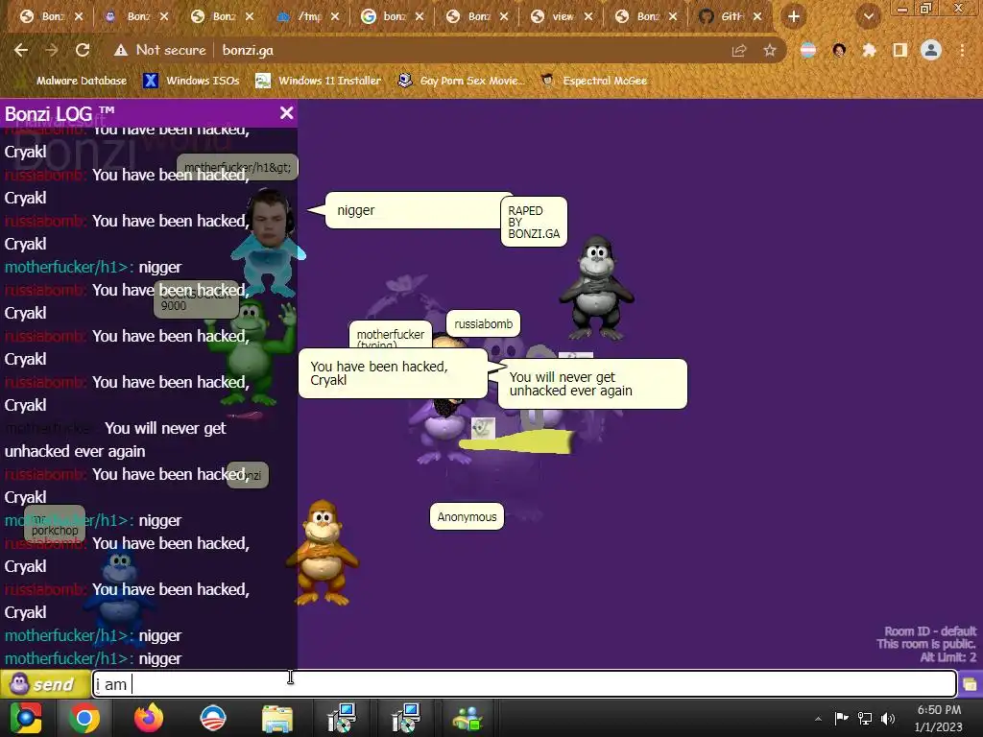Screen dimensions: 983x737
Task: Open the Start menu icon
Action: [x=26, y=718]
